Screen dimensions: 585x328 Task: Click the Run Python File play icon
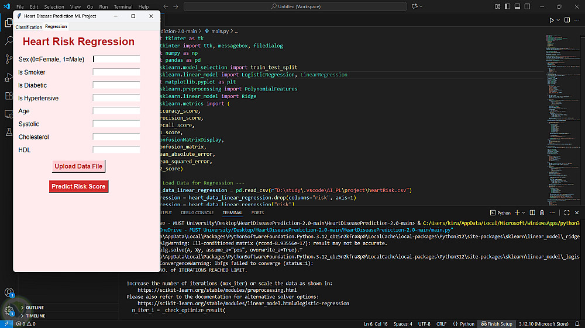pos(551,20)
